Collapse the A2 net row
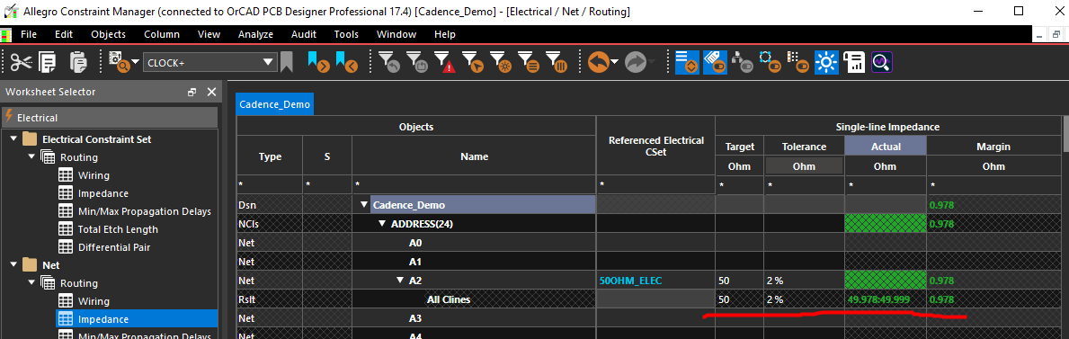This screenshot has height=339, width=1069. point(400,281)
